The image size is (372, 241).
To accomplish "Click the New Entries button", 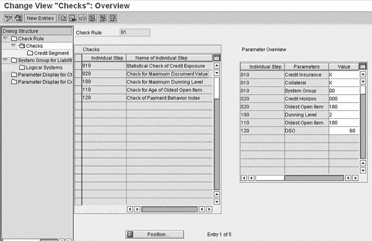I will click(40, 18).
